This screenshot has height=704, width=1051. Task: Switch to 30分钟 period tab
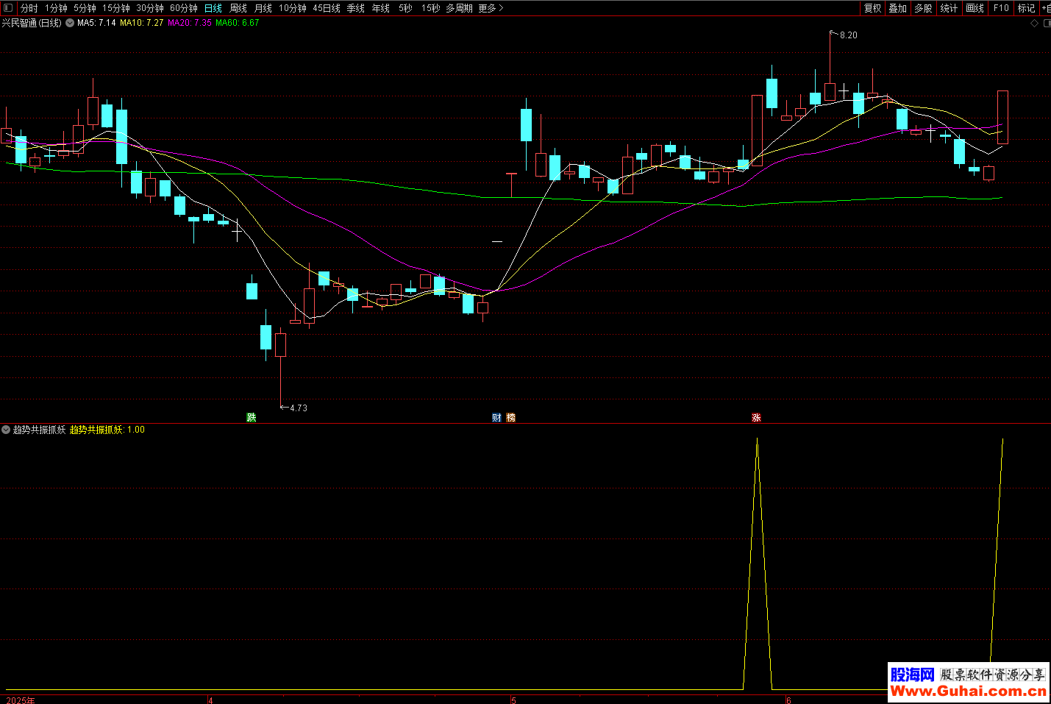coord(150,8)
